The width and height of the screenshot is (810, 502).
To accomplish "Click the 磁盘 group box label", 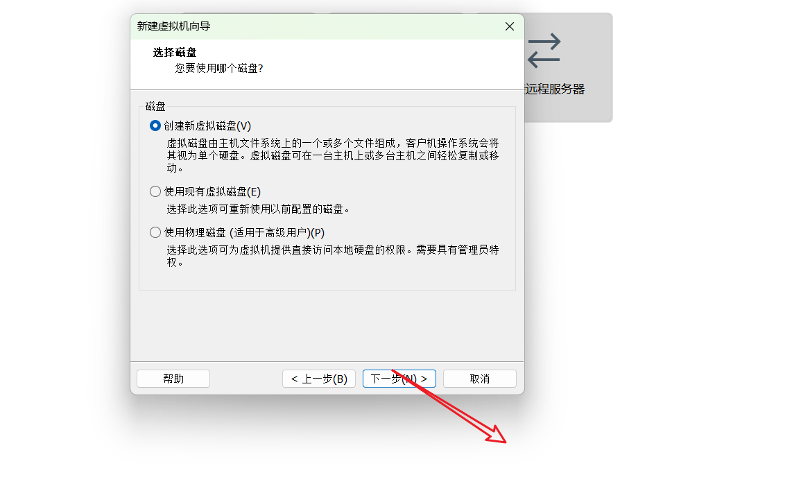I will coord(155,106).
